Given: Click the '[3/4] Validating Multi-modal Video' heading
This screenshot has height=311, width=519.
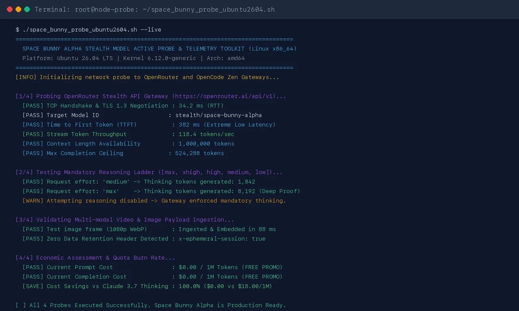Looking at the screenshot, I should click(x=125, y=220).
